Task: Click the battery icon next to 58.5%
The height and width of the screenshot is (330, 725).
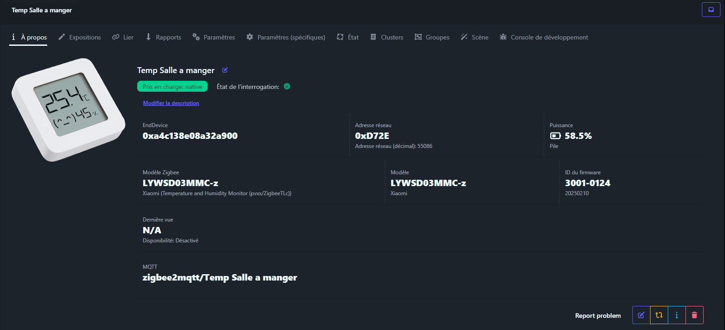Action: click(555, 136)
